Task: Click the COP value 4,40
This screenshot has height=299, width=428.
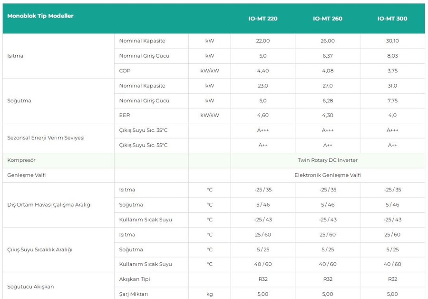Action: point(263,70)
